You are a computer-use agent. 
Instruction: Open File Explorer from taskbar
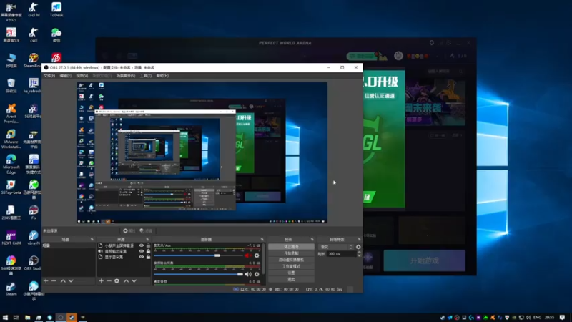click(27, 317)
